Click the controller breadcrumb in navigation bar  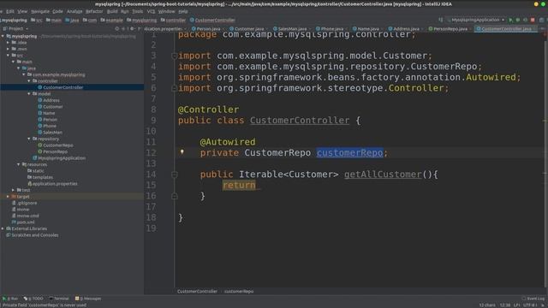(x=173, y=21)
